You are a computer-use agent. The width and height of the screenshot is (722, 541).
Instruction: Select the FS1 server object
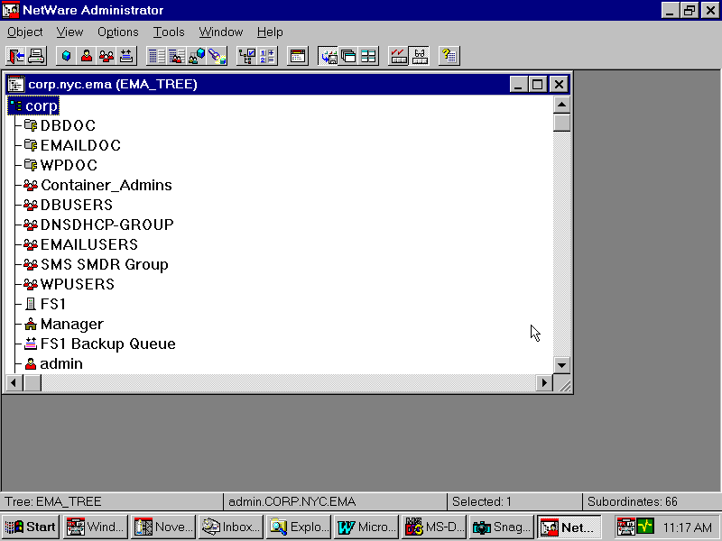53,304
